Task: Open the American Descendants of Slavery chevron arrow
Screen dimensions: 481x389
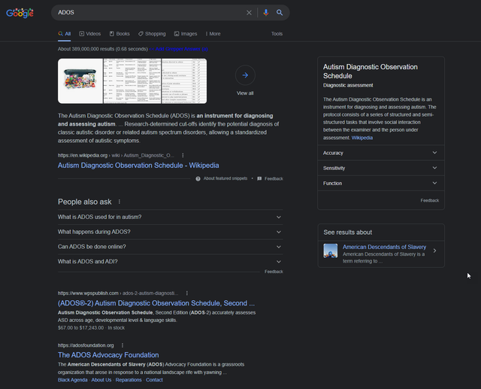Action: click(x=434, y=251)
